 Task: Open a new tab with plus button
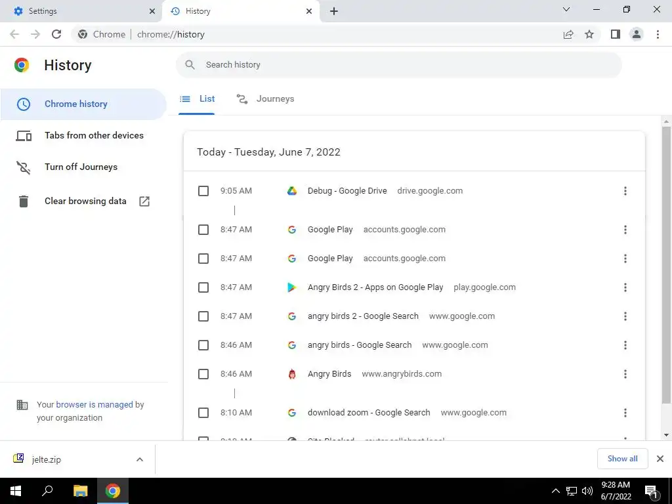334,11
